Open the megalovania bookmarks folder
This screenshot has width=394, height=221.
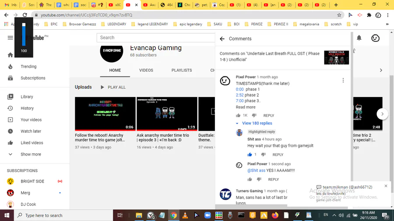pyautogui.click(x=306, y=24)
